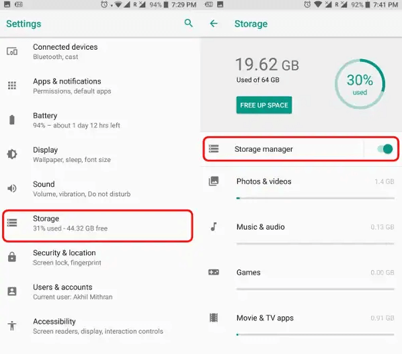Tap the Movie & TV apps film icon
Image resolution: width=402 pixels, height=354 pixels.
click(214, 318)
